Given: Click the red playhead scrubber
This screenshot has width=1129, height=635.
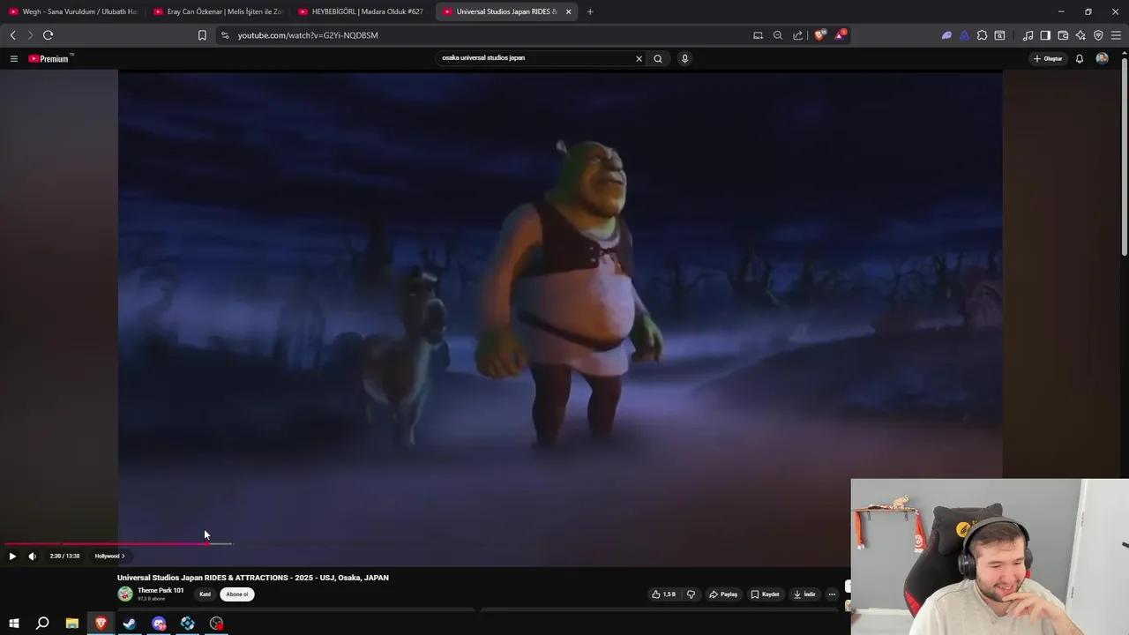Looking at the screenshot, I should 207,543.
